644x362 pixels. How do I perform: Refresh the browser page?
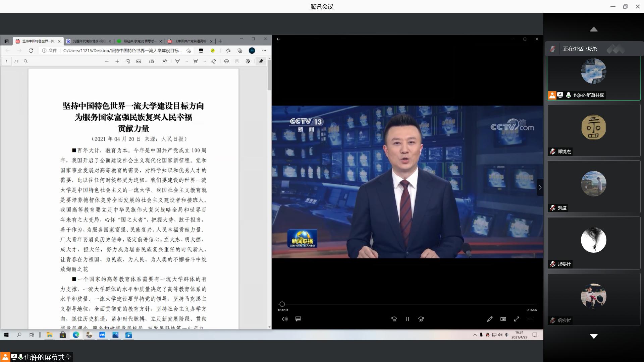point(31,51)
